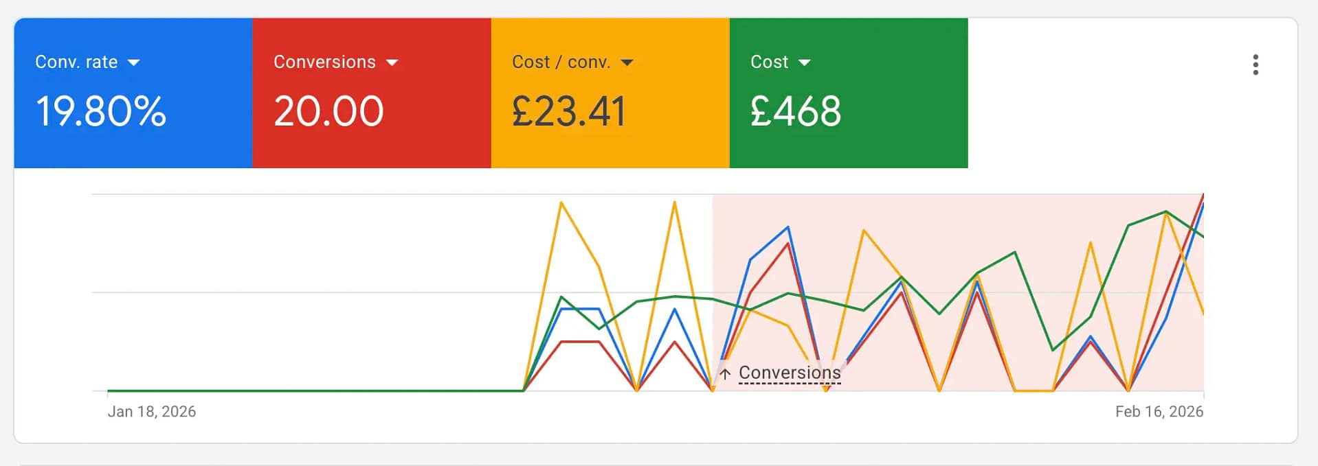Expand the Cost / conv. dropdown arrow
Image resolution: width=1318 pixels, height=466 pixels.
click(x=627, y=62)
